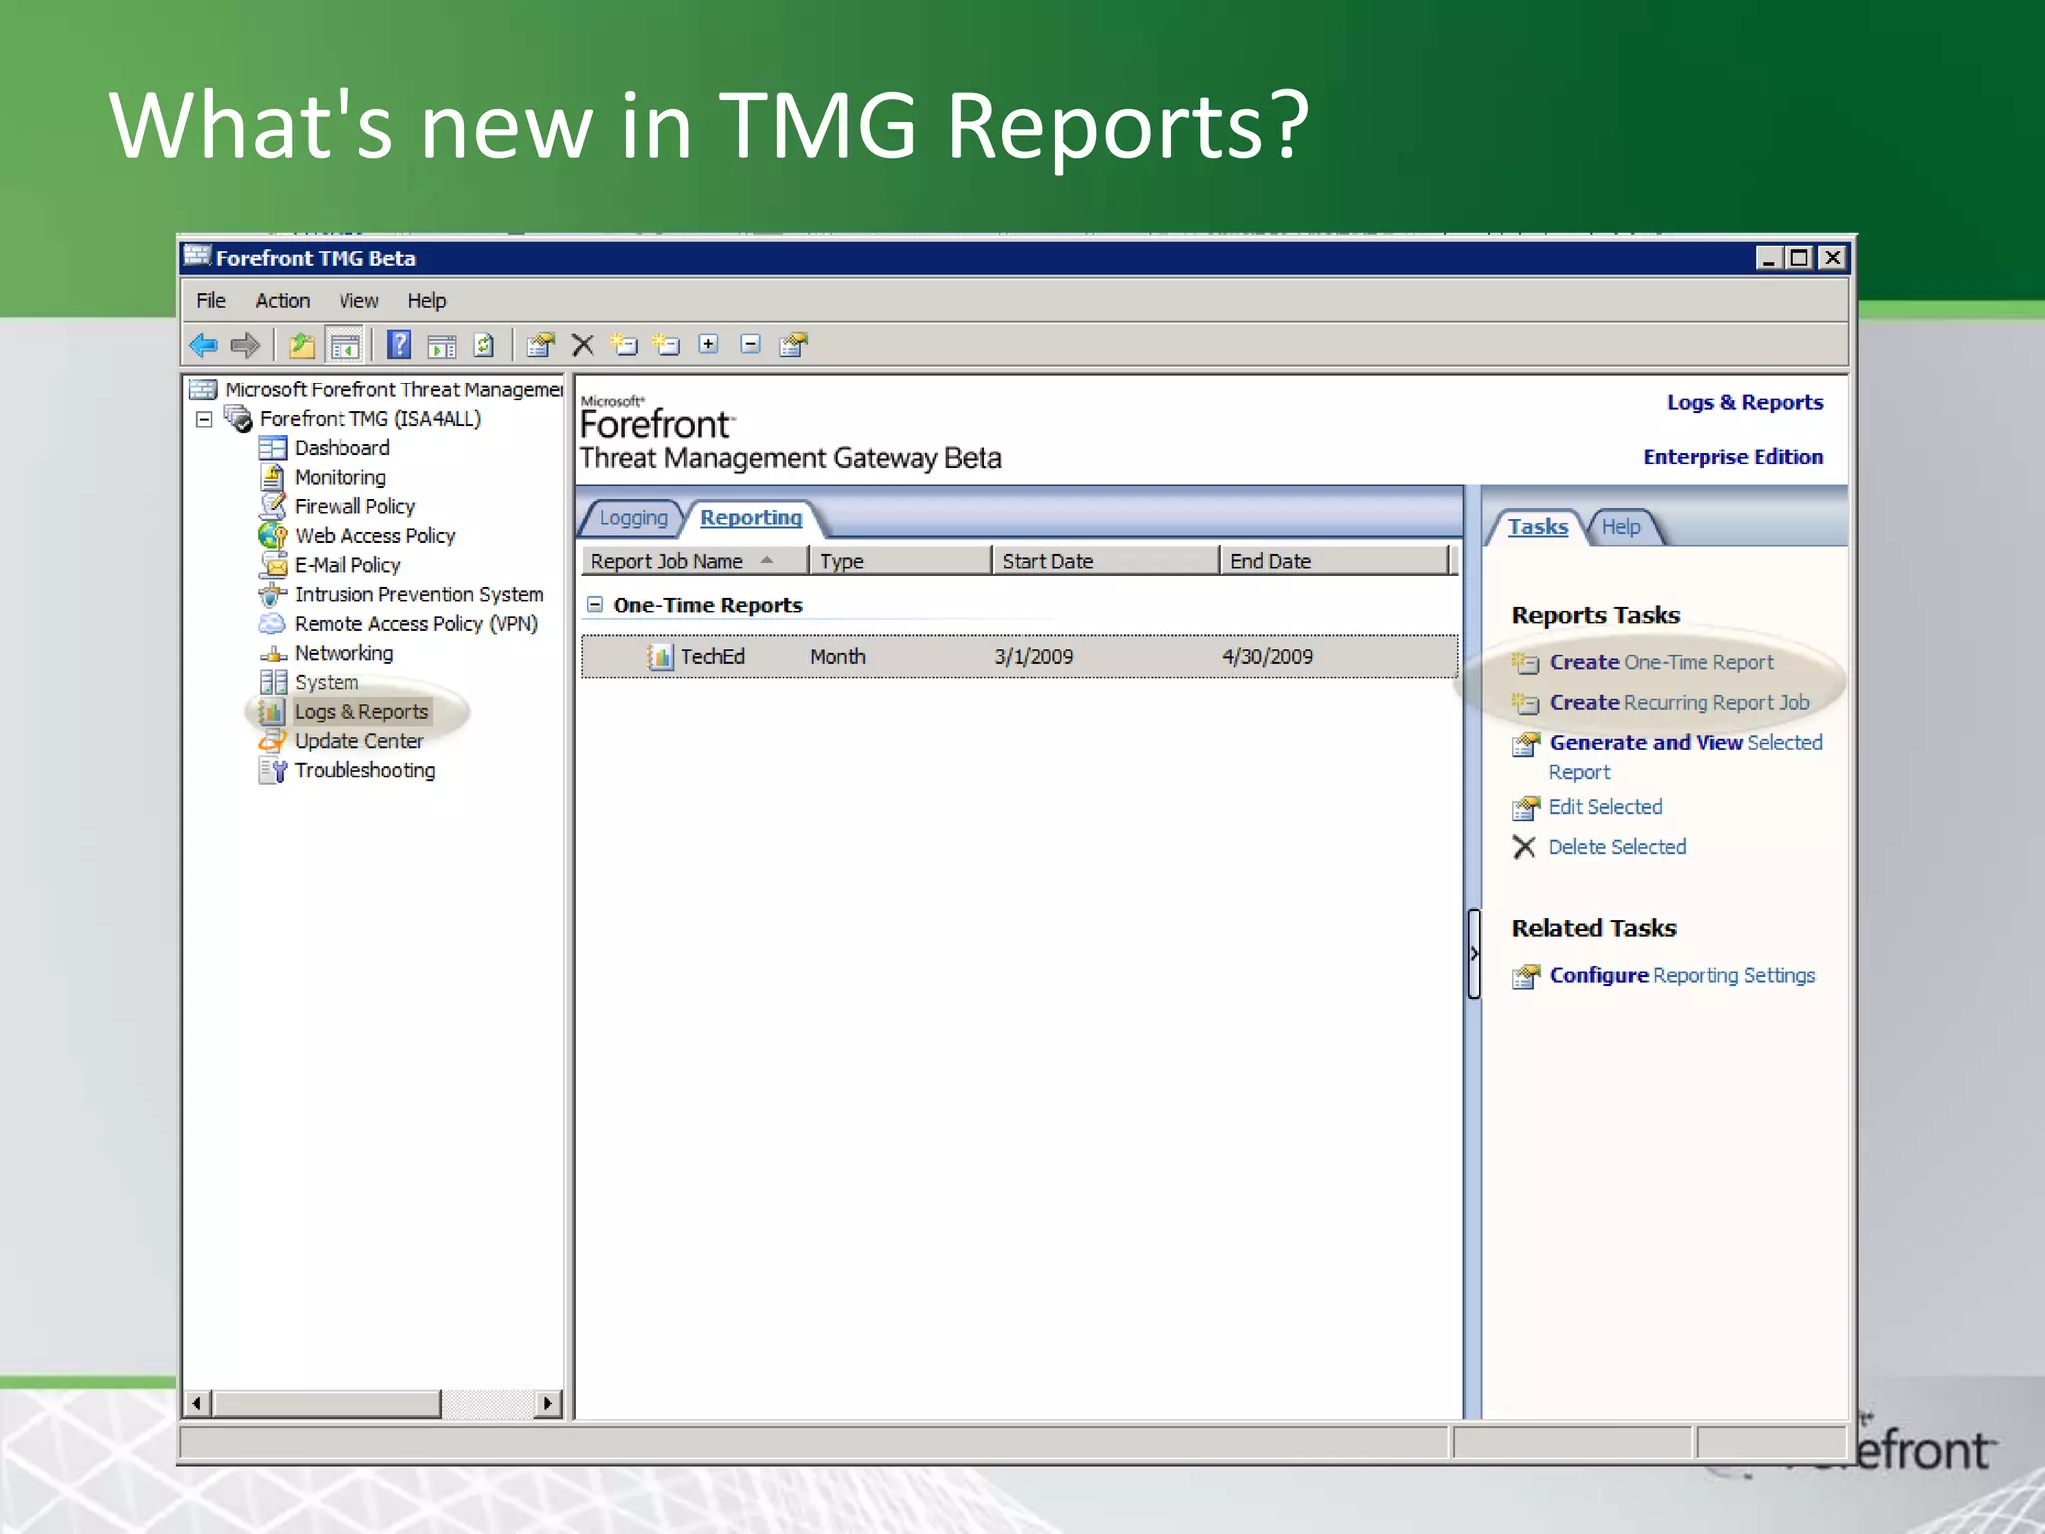Switch to the Logging tab
Viewport: 2045px width, 1534px height.
tap(633, 518)
